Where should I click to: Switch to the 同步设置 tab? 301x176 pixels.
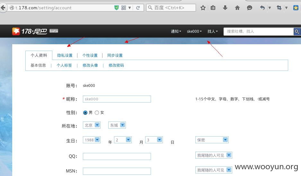(x=115, y=55)
